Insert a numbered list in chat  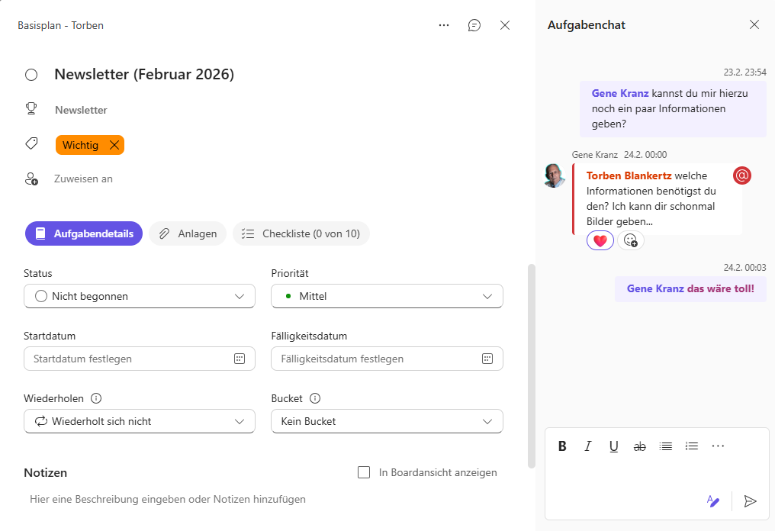[x=692, y=446]
